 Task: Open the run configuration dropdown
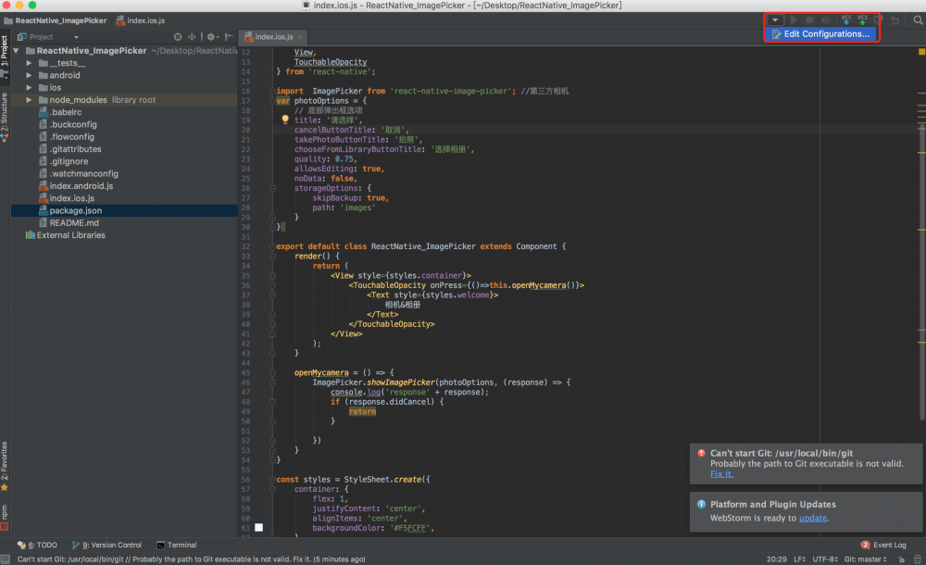[x=775, y=19]
